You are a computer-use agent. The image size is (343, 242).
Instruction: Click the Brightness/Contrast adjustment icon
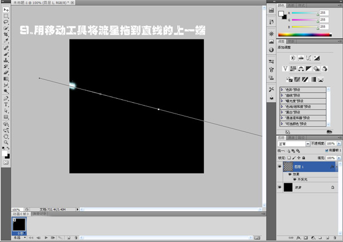coord(293,58)
